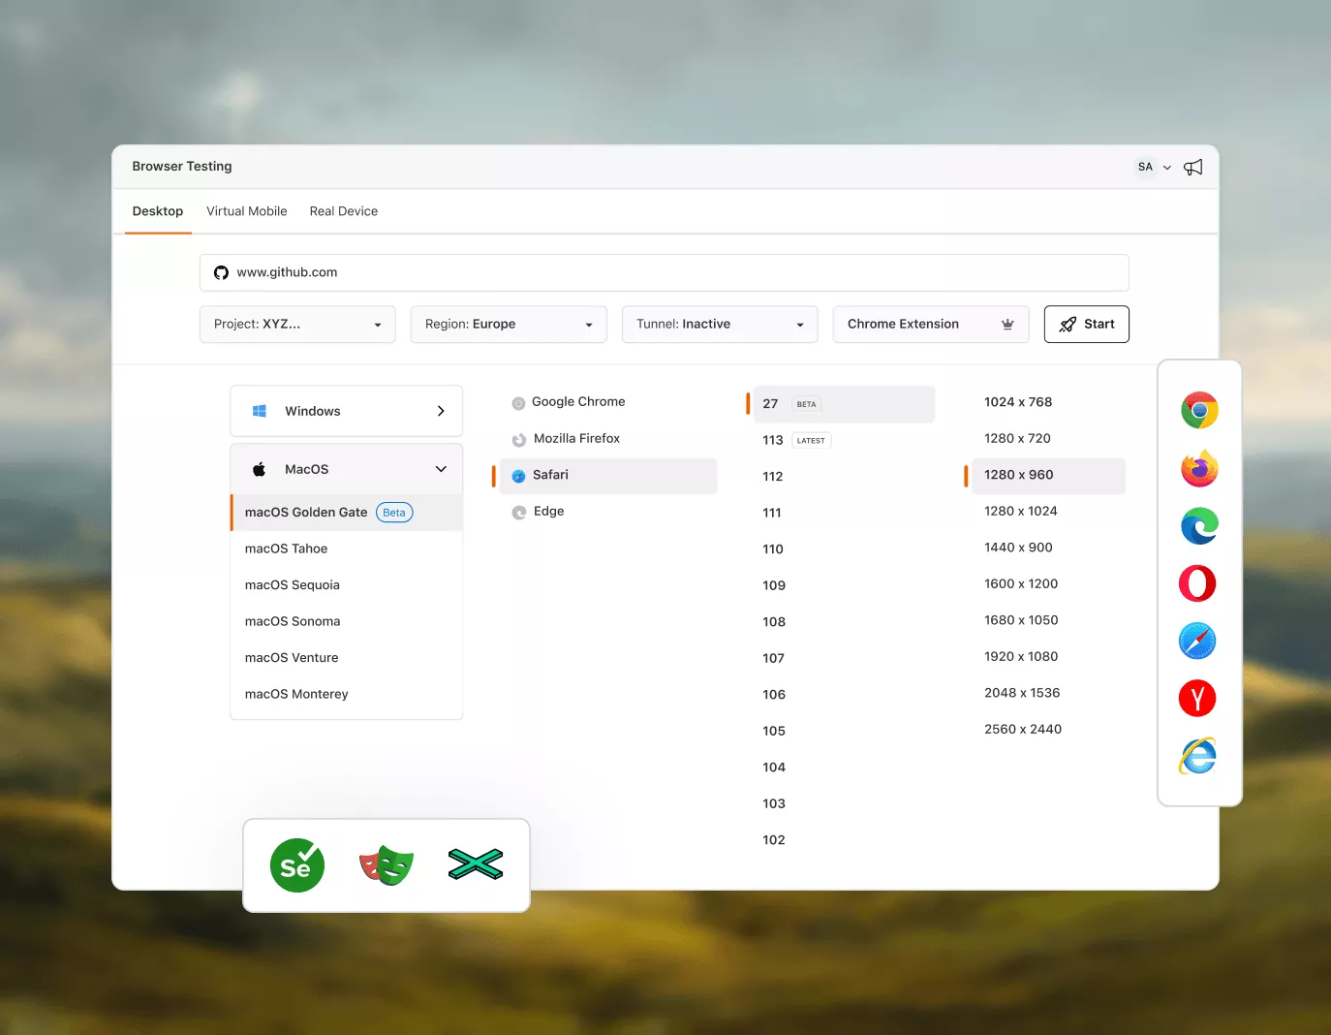This screenshot has height=1035, width=1331.
Task: Click the Edge icon in browser sidebar
Action: pyautogui.click(x=1199, y=526)
